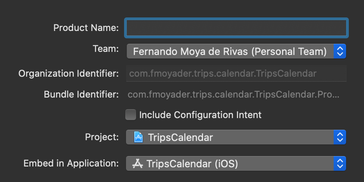Click the Product Name label
This screenshot has width=364, height=182.
coord(86,28)
